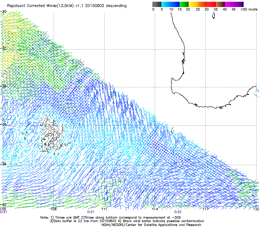
Task: Click the "105" longitude axis label
Action: click(3, 209)
